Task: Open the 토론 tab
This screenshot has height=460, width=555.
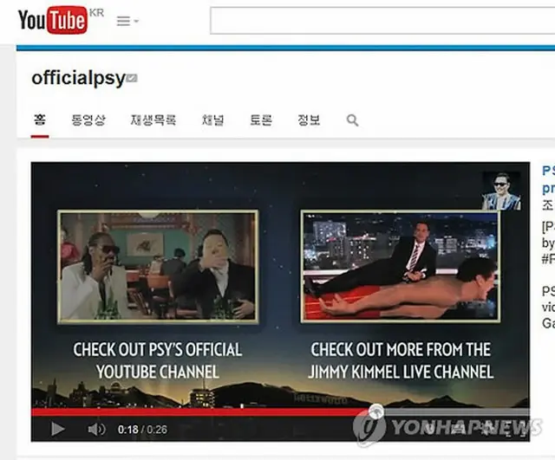Action: pos(261,120)
